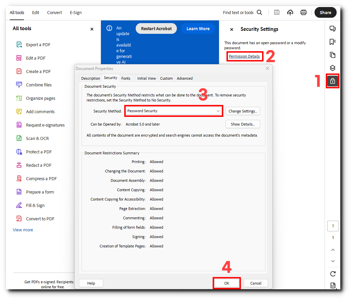Open the Edit a PDF tool

tap(31, 58)
